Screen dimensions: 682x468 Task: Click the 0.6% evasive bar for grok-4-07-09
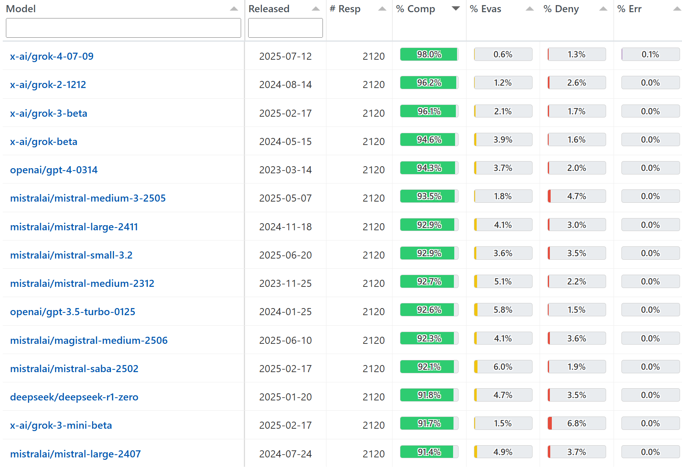503,54
